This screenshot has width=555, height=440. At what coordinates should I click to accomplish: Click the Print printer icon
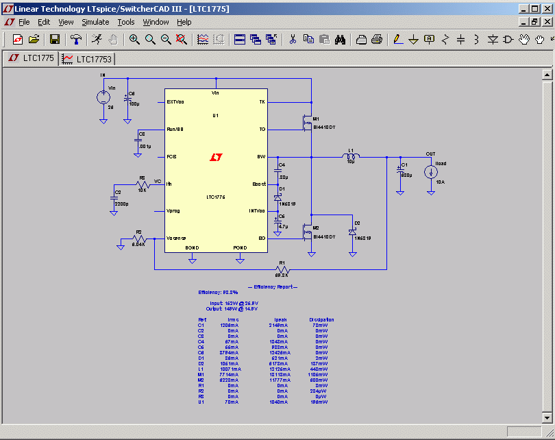click(377, 39)
